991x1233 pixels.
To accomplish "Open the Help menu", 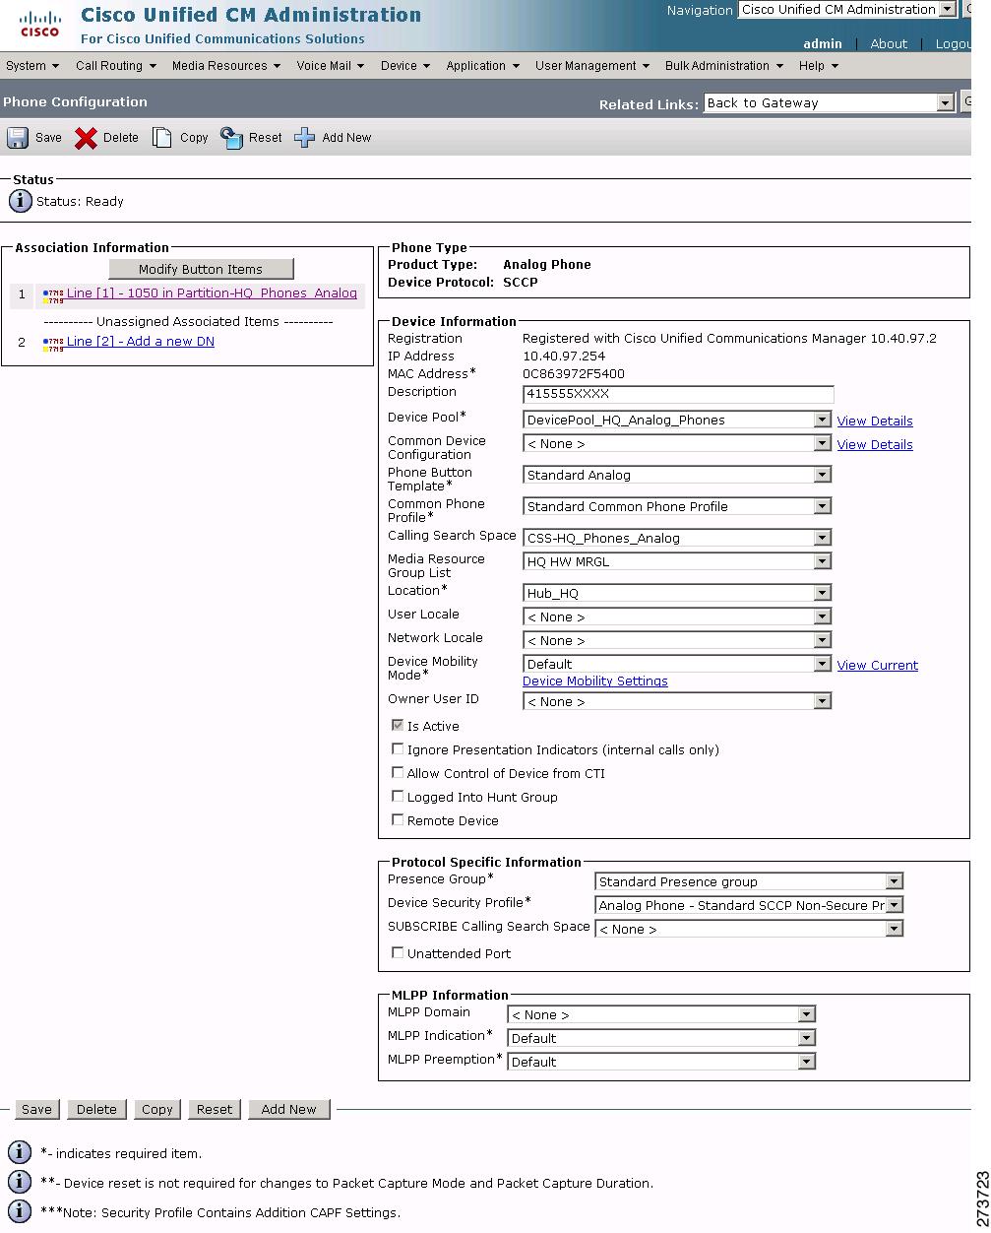I will (819, 66).
